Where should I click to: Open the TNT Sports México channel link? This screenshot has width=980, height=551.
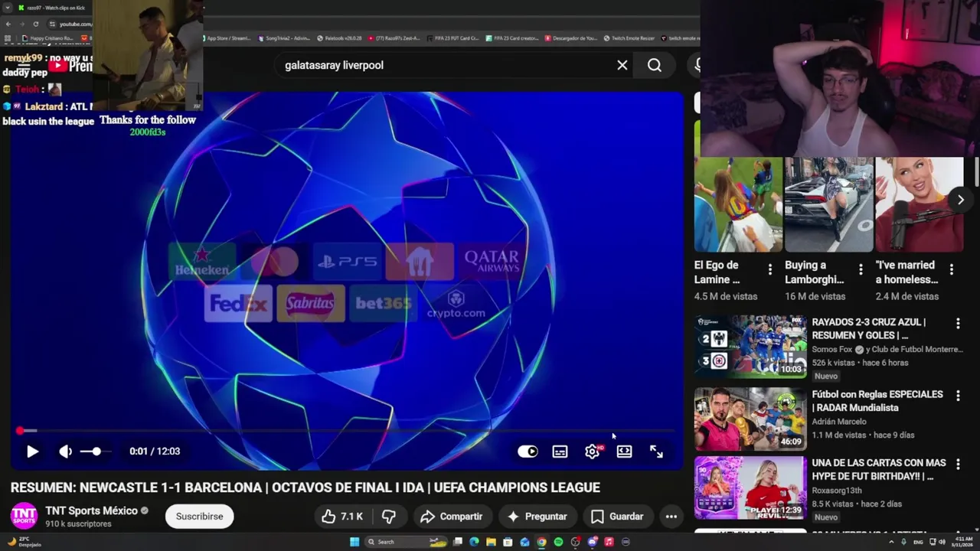click(x=91, y=510)
